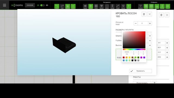
Task: Increase Глубина with its plus button
Action: (150, 41)
